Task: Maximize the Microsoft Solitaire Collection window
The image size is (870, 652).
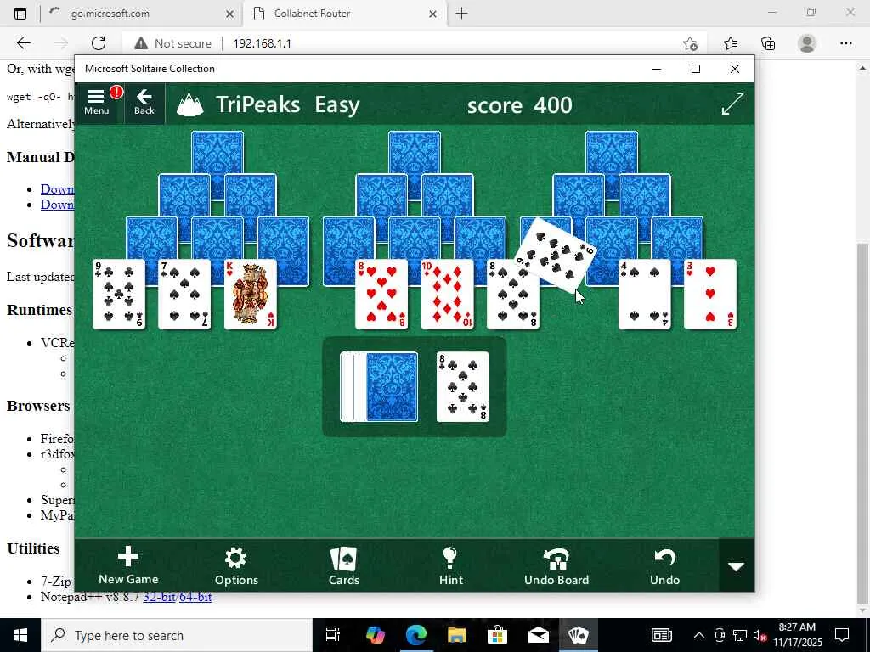Action: [x=696, y=69]
